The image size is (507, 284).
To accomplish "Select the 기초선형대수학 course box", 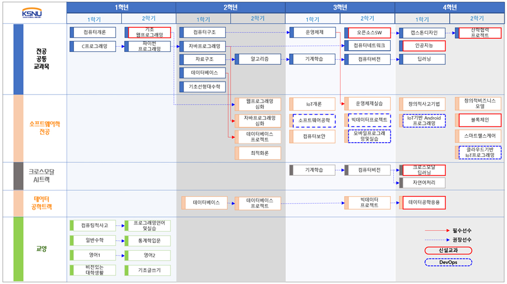I will click(x=202, y=86).
